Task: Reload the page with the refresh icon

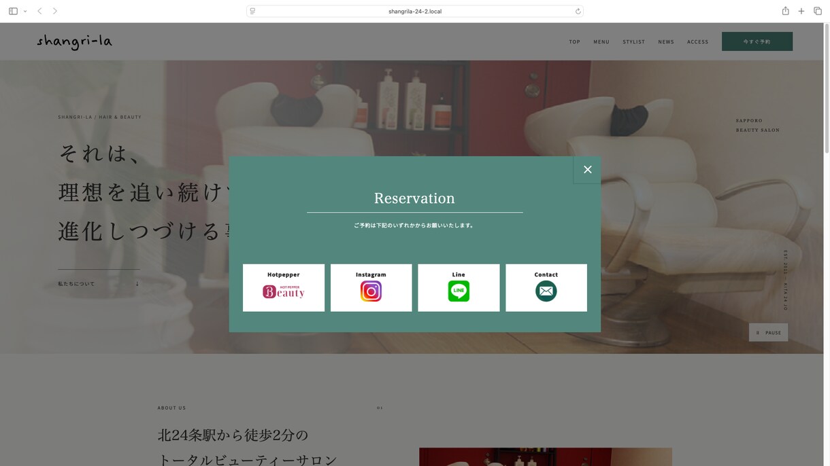Action: point(578,11)
